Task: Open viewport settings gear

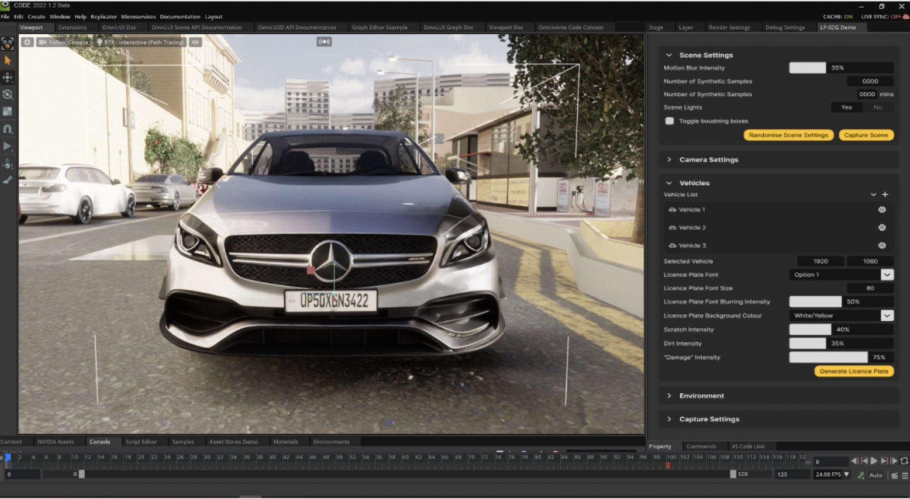Action: coord(27,42)
